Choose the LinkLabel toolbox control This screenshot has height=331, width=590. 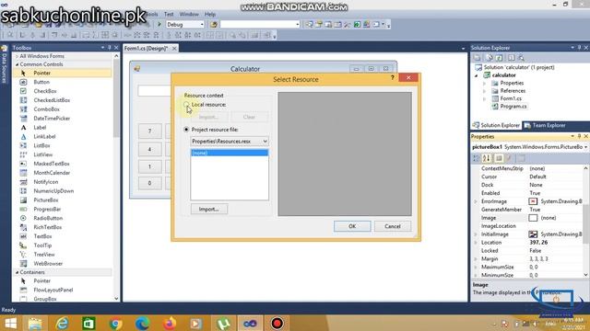[x=44, y=136]
